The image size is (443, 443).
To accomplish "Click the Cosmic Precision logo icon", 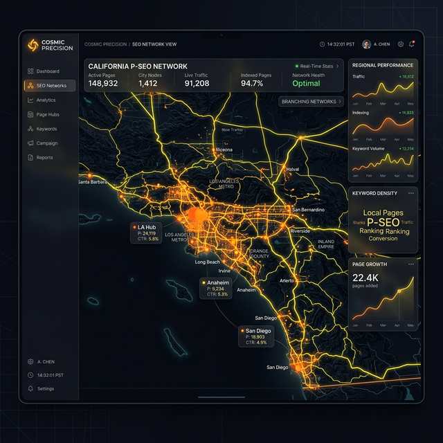I will pyautogui.click(x=32, y=45).
